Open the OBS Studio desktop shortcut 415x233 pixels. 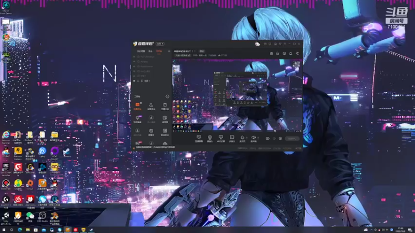pos(43,217)
